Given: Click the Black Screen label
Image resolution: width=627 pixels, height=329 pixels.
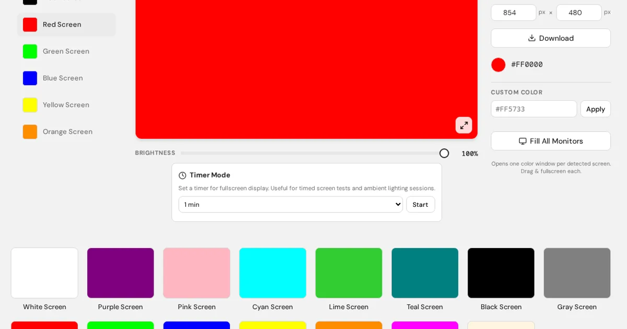Looking at the screenshot, I should pos(501,307).
